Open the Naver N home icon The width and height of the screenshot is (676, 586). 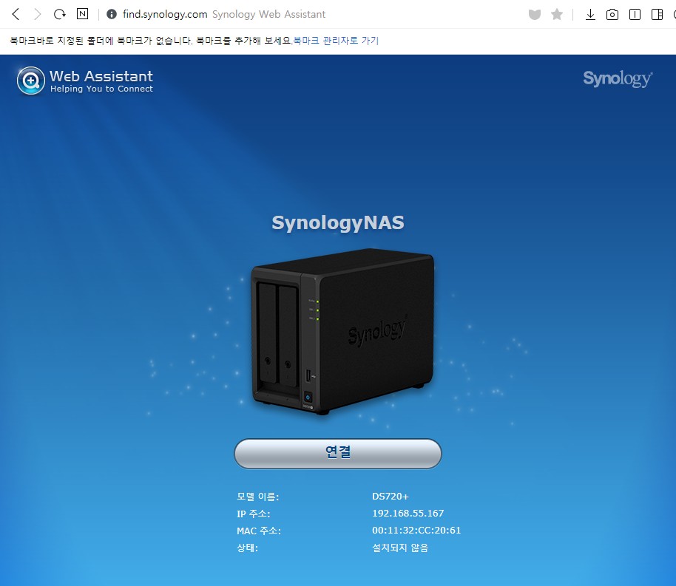pos(82,14)
